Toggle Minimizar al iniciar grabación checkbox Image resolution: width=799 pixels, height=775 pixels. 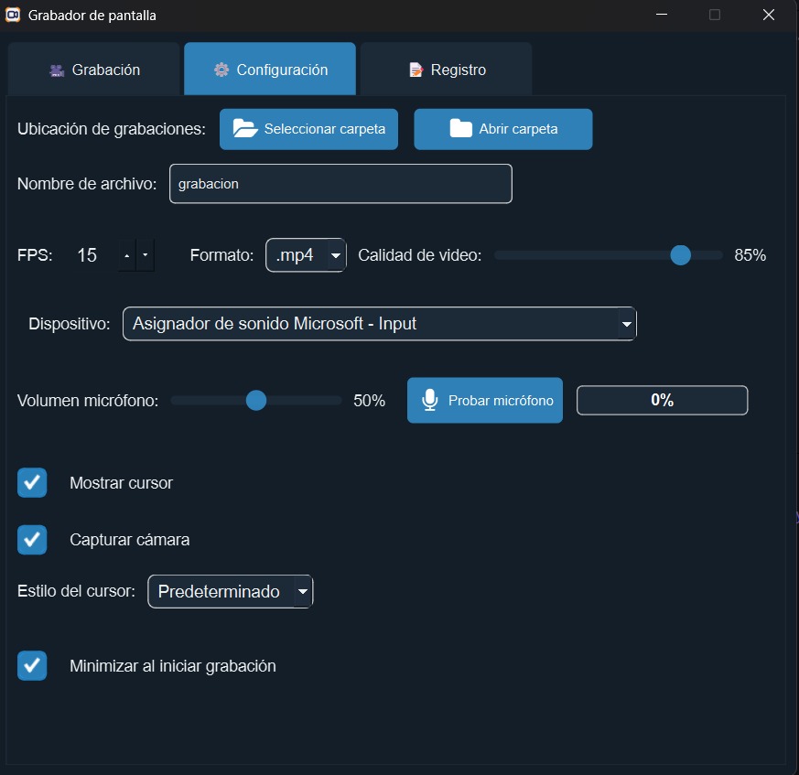32,665
